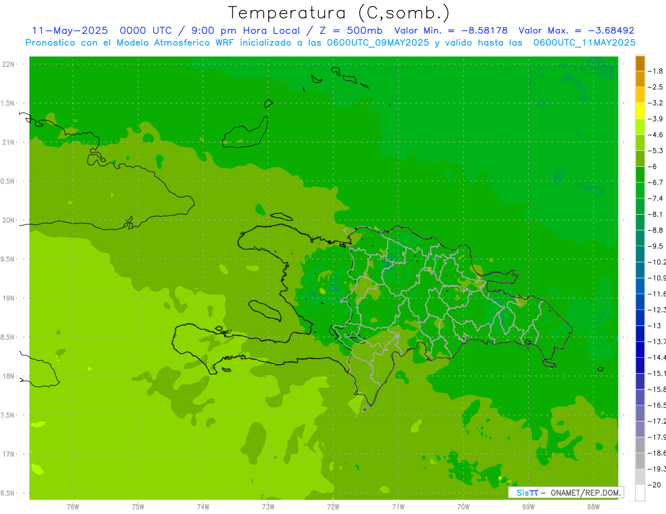Pick the purple swatch between -17.2 and -17.9

click(640, 429)
